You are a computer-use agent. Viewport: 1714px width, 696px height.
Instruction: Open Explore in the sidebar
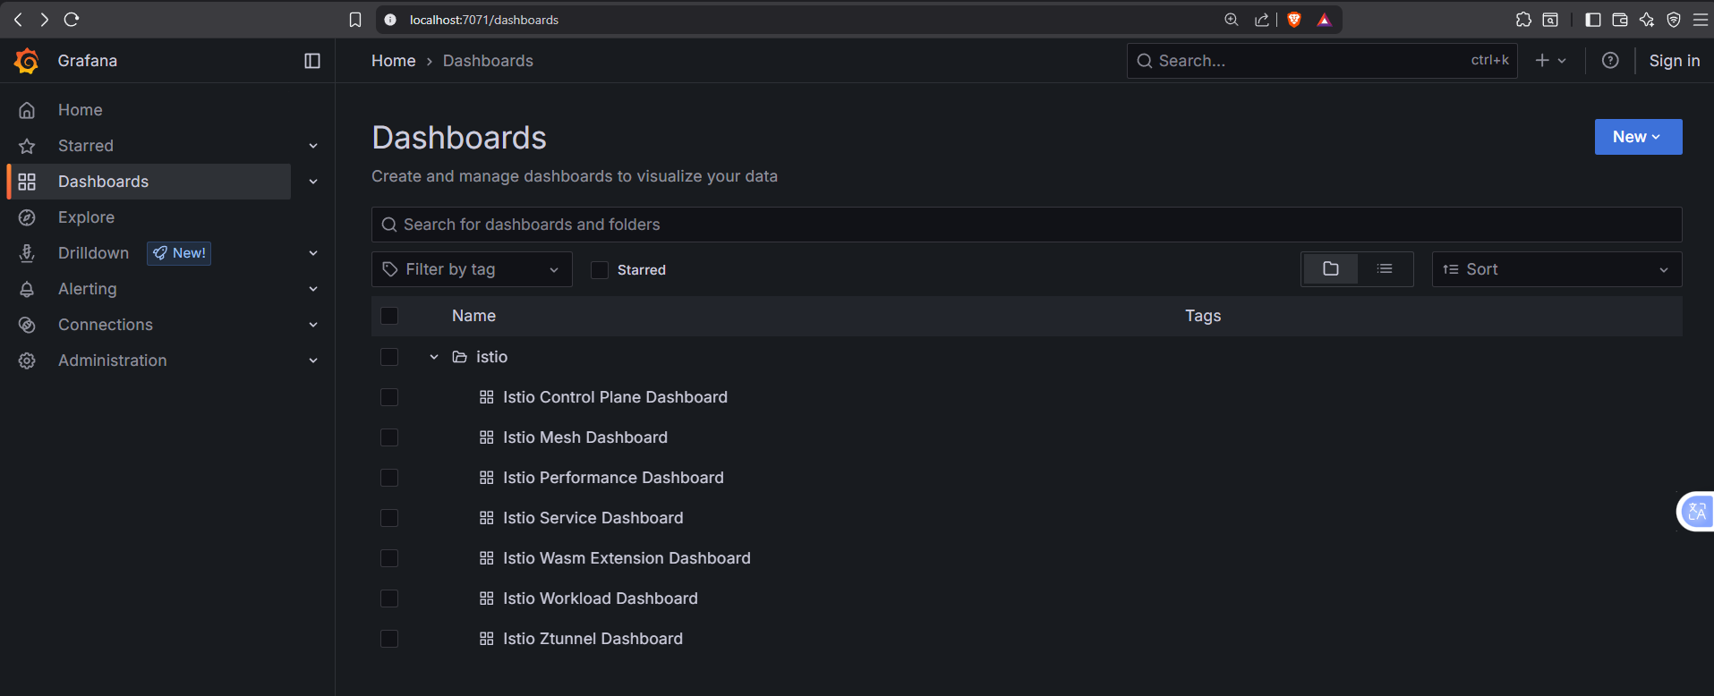click(86, 217)
